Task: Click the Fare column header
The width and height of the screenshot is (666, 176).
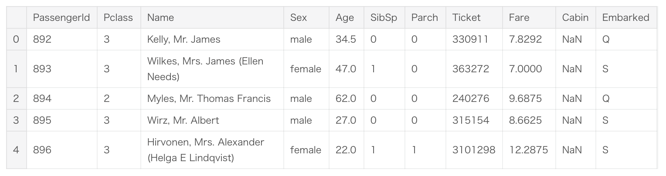Action: tap(519, 17)
